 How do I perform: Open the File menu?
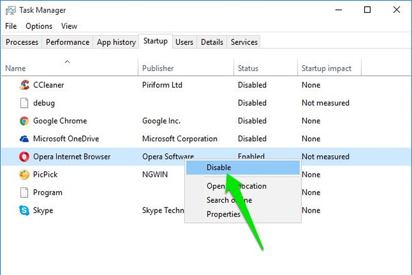[11, 26]
